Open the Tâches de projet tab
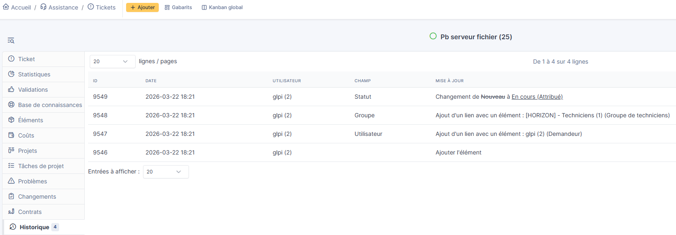The image size is (676, 235). 41,166
